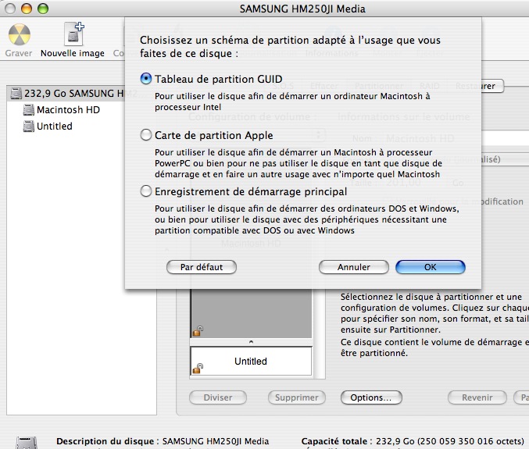
Task: Click the SAMSUNG disk drive icon
Action: pyautogui.click(x=16, y=94)
